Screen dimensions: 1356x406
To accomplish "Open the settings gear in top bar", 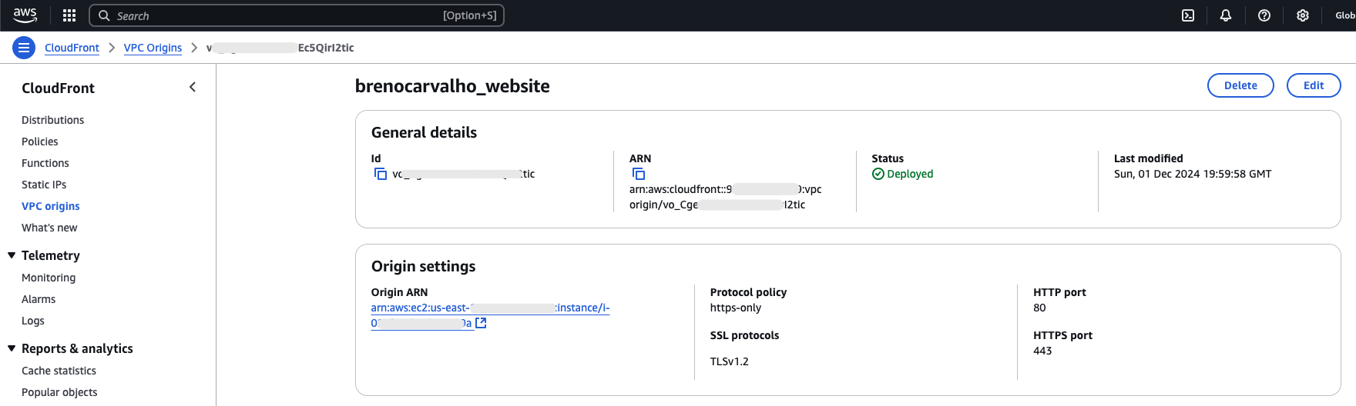I will pos(1303,15).
